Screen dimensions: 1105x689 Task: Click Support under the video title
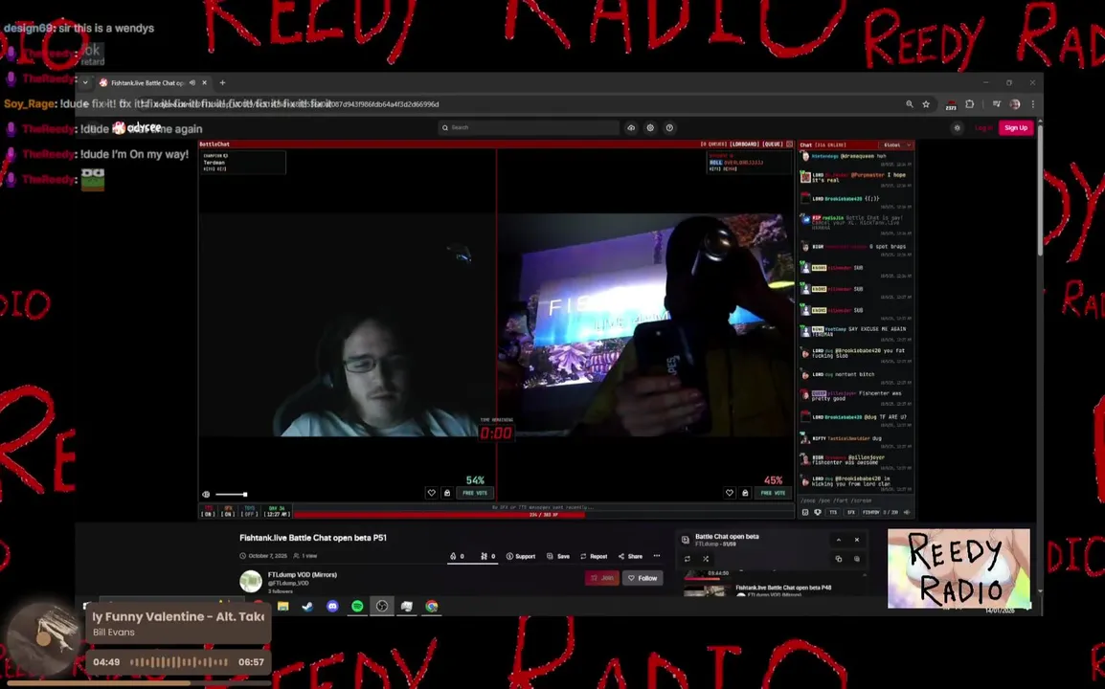click(521, 556)
